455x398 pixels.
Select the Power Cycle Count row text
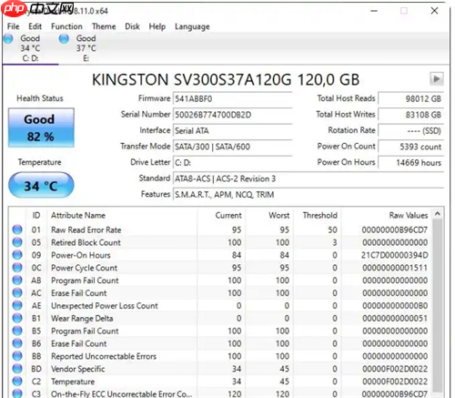[84, 268]
